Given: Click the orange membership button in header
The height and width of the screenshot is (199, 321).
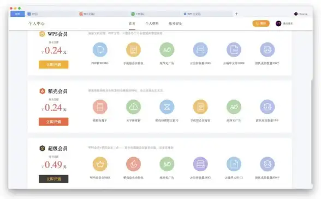Looking at the screenshot, I should [261, 23].
